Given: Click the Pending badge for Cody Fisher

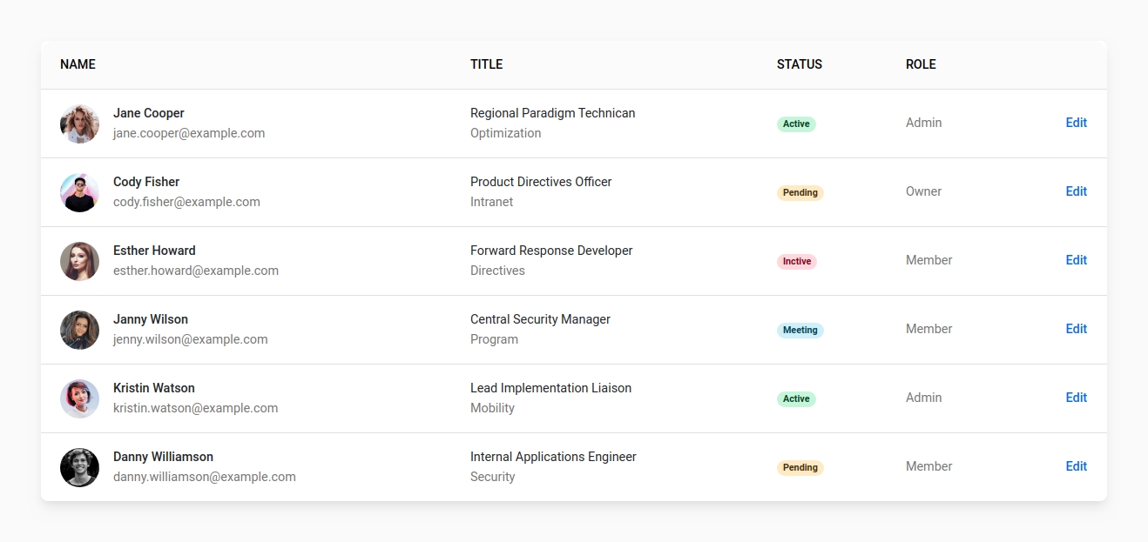Looking at the screenshot, I should tap(800, 192).
